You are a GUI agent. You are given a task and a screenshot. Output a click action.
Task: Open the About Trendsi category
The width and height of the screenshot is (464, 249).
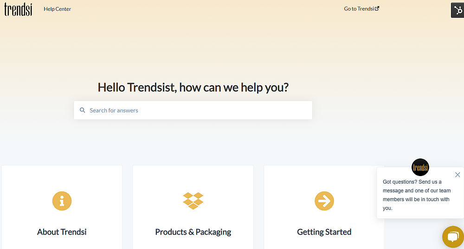tap(62, 232)
